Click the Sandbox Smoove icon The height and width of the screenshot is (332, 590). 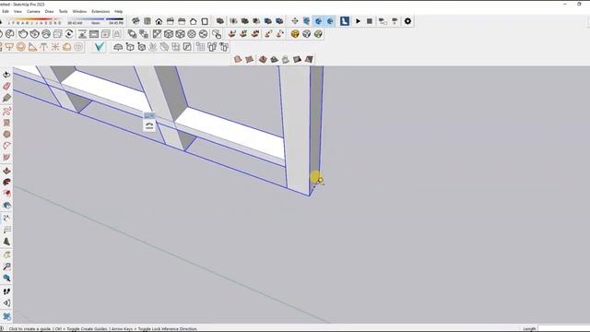[x=263, y=59]
